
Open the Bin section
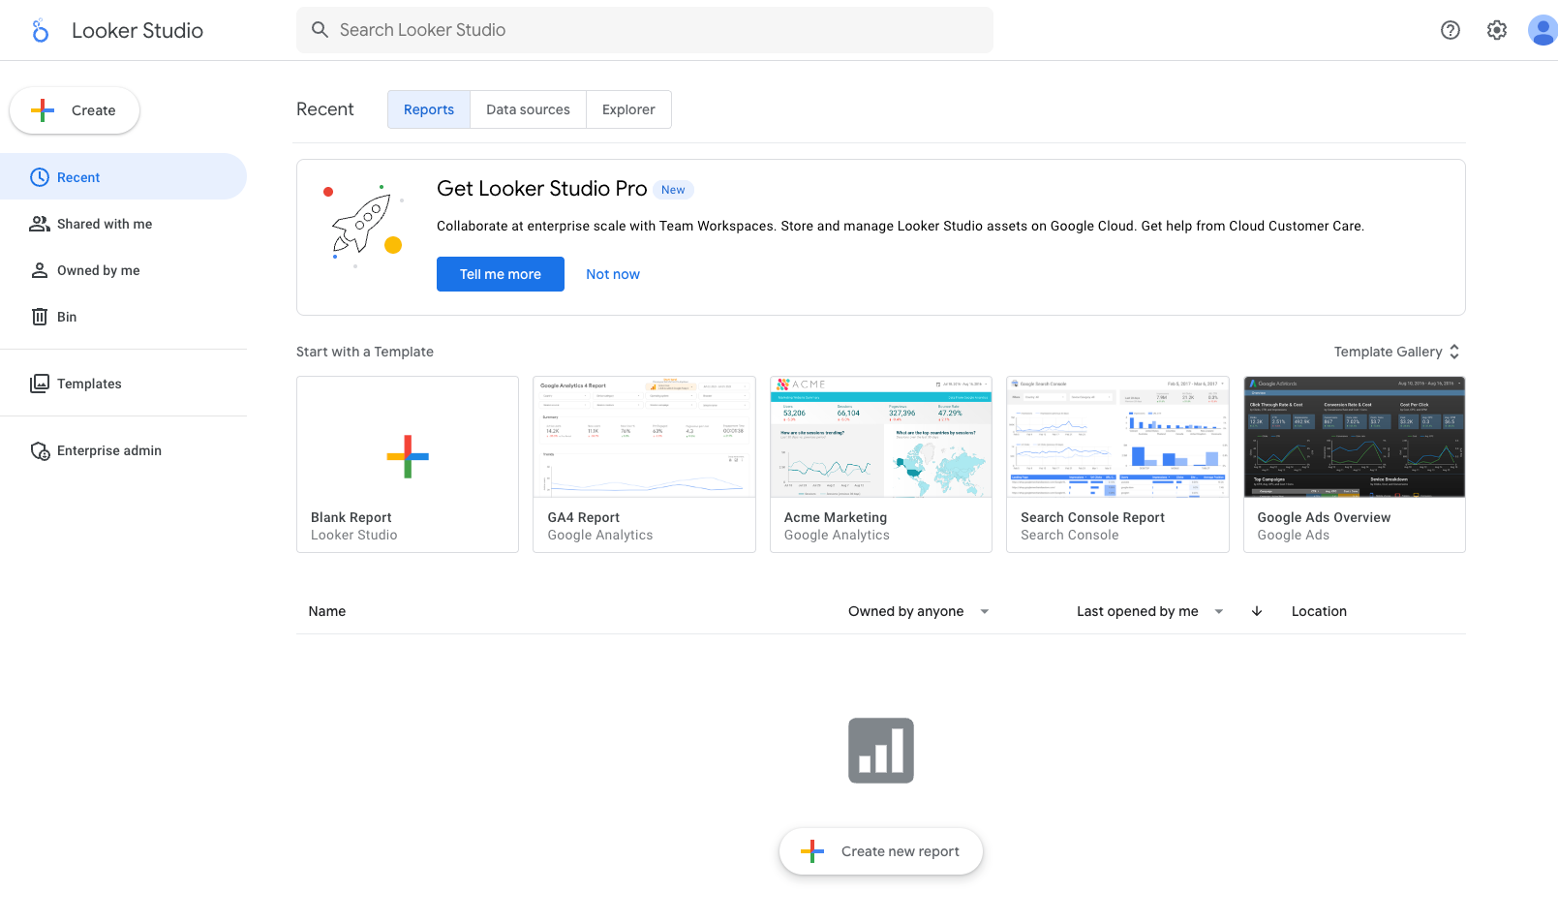click(123, 317)
